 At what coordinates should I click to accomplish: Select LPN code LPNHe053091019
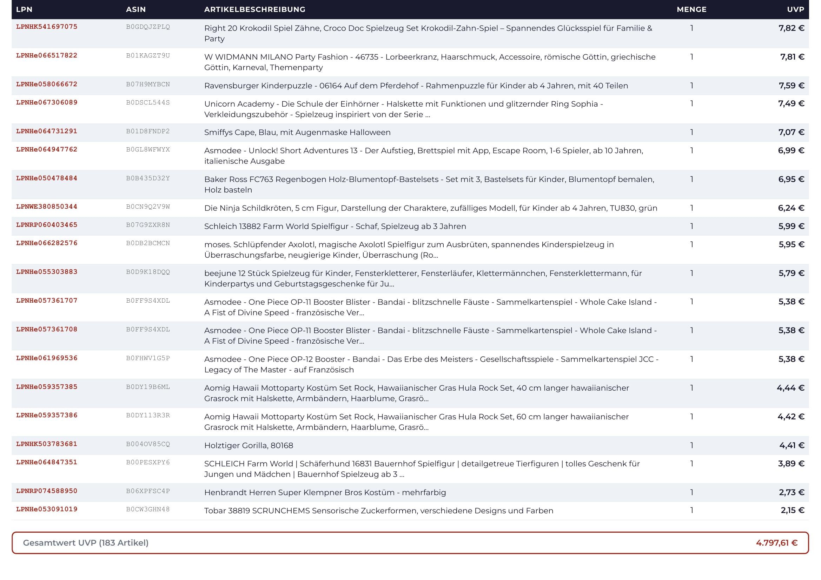pos(46,509)
